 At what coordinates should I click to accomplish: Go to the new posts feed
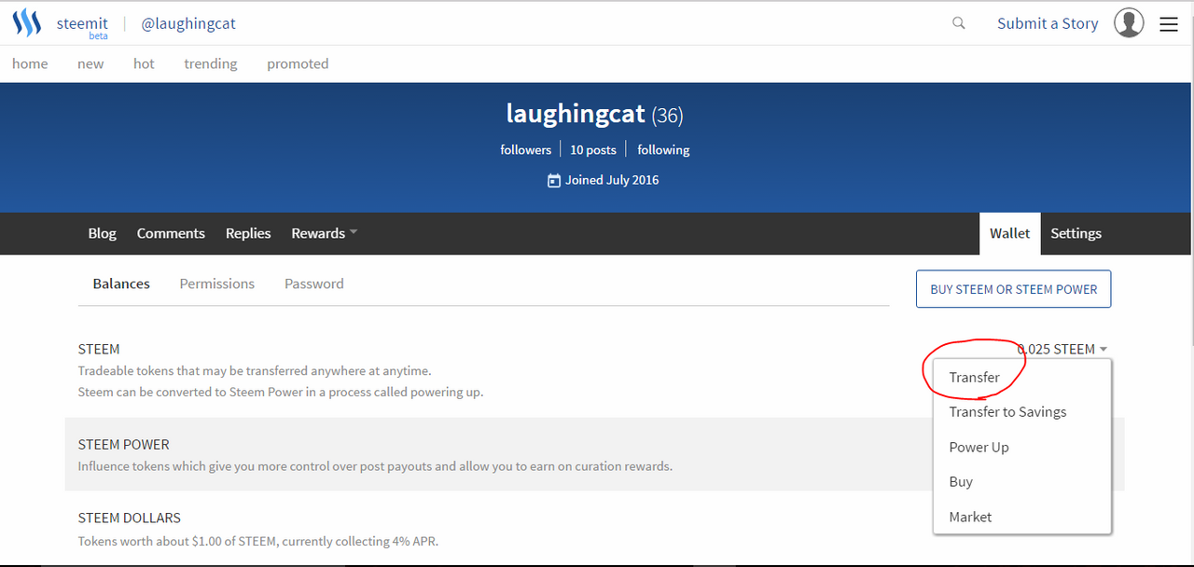90,63
